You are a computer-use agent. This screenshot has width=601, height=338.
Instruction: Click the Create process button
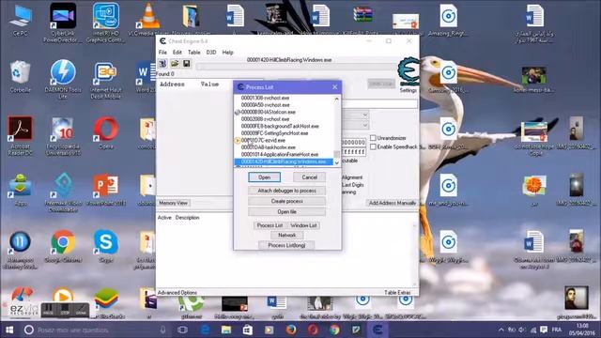[x=286, y=201]
